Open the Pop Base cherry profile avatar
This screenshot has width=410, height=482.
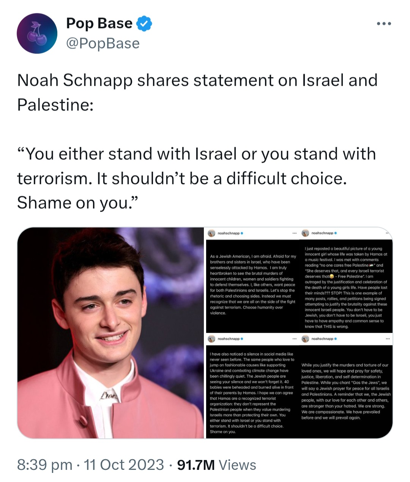click(37, 33)
